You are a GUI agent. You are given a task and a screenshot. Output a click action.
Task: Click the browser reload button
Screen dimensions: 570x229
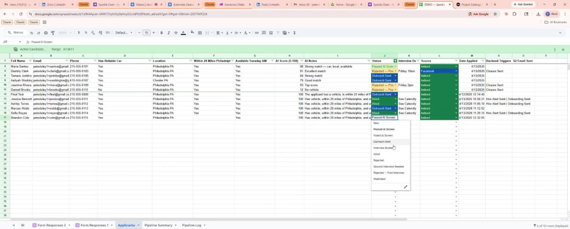coord(21,14)
